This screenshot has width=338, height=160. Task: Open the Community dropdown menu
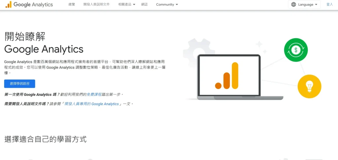pyautogui.click(x=167, y=5)
